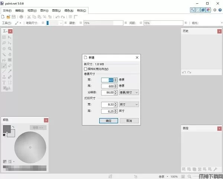The image size is (223, 179).
Task: Click the Save disk toolbar icon
Action: coord(13,17)
